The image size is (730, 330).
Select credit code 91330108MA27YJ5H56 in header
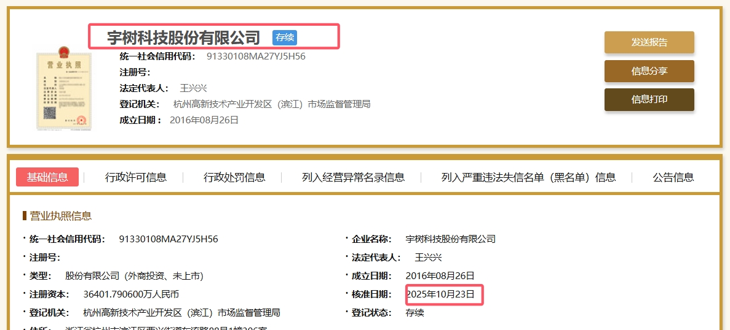(x=256, y=56)
